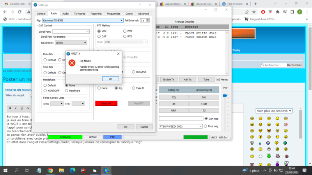Open the Voir plus de smileys dropdown

pos(274,111)
